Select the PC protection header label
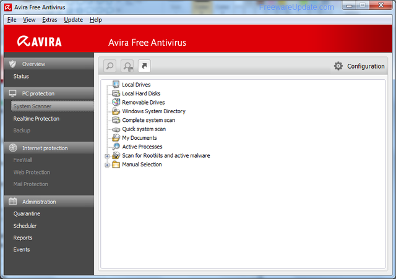 pyautogui.click(x=38, y=93)
